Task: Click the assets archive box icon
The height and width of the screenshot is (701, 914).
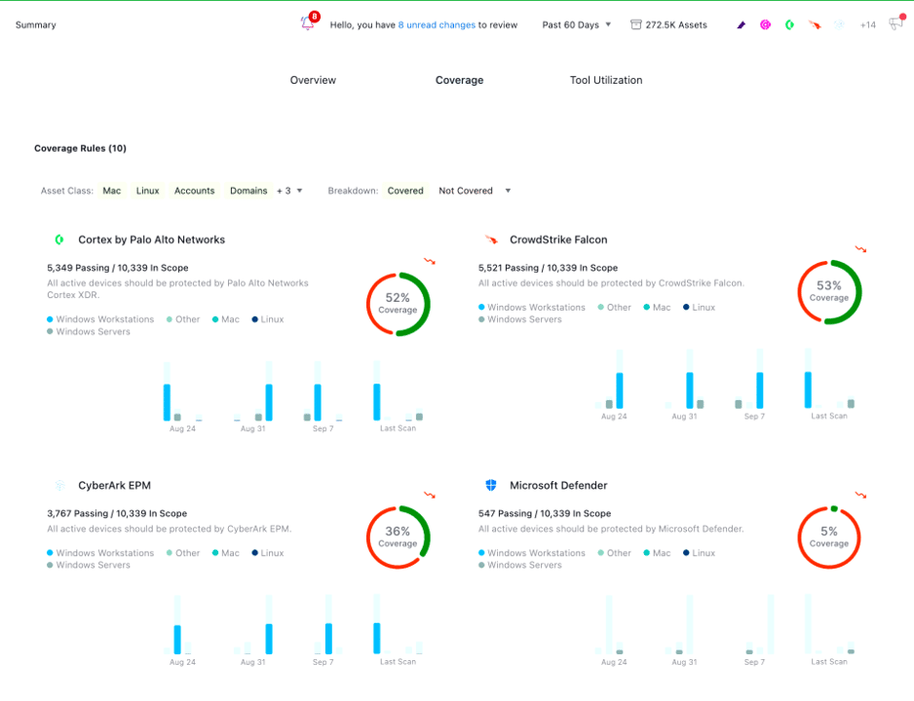Action: point(636,24)
